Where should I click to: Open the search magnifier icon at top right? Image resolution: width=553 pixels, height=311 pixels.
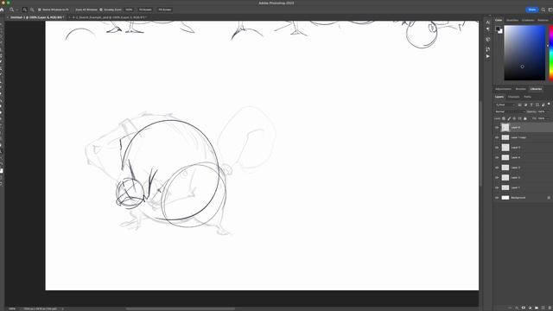[543, 10]
